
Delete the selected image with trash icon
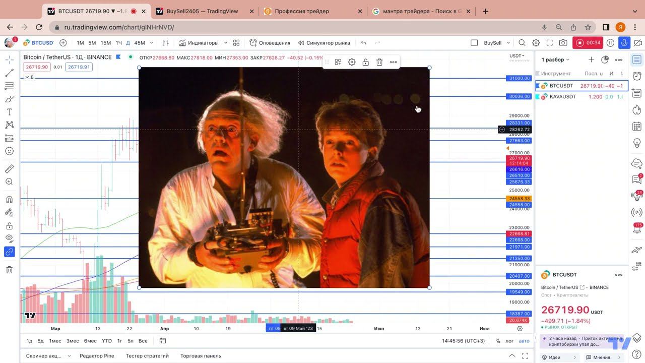(379, 62)
